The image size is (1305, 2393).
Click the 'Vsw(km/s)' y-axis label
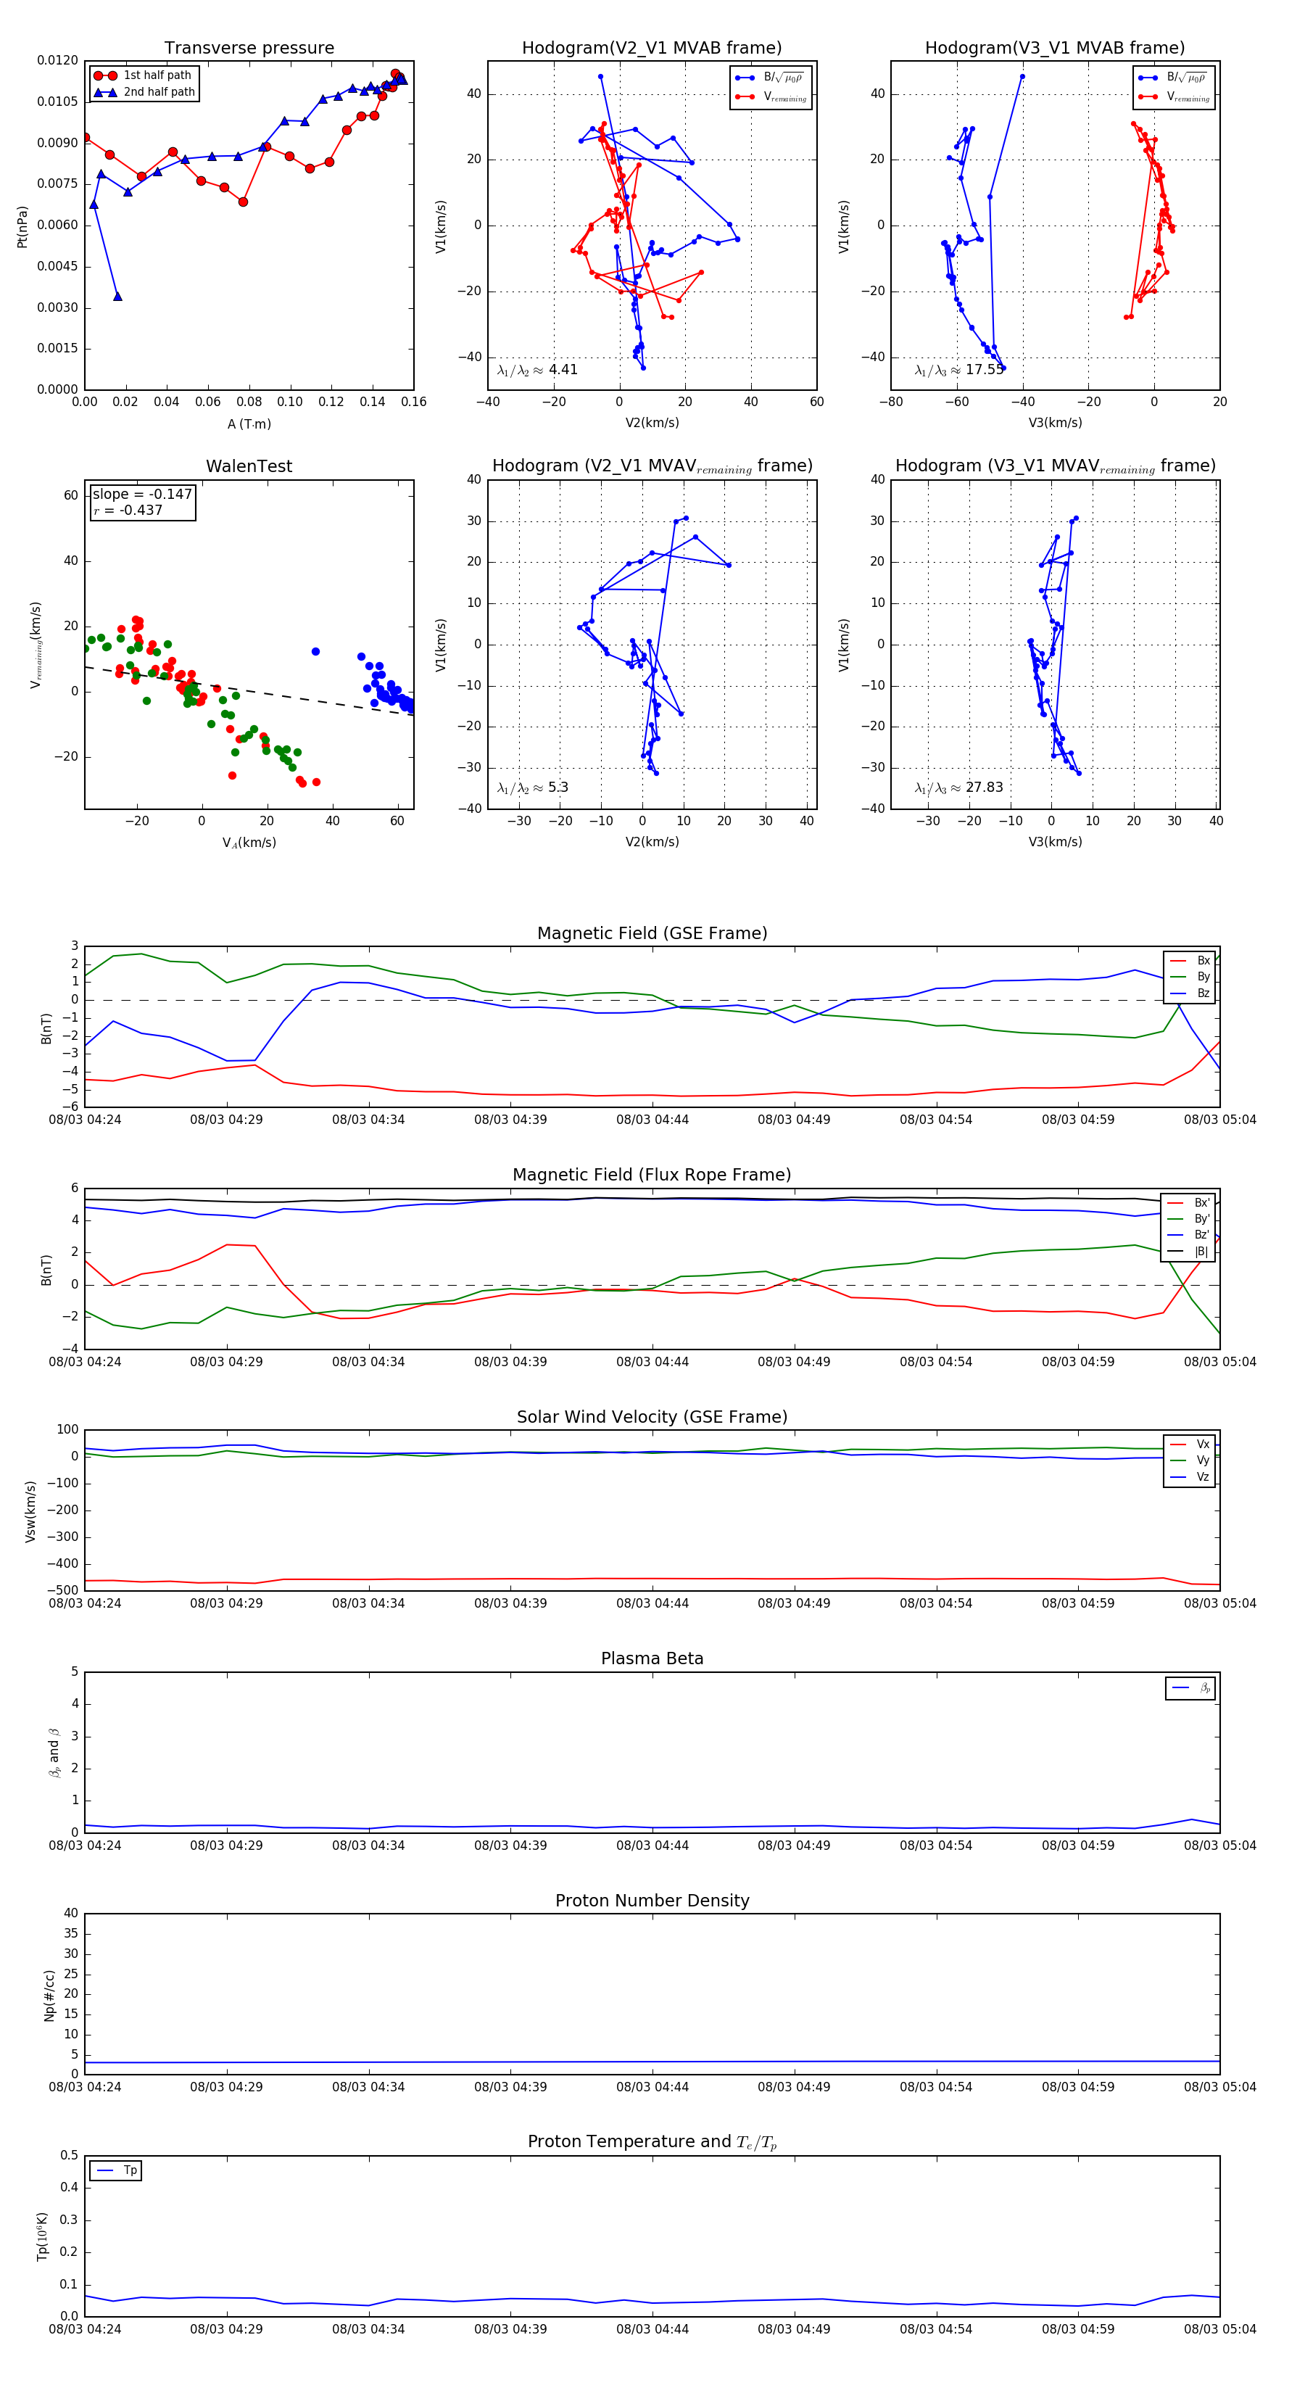30,1510
